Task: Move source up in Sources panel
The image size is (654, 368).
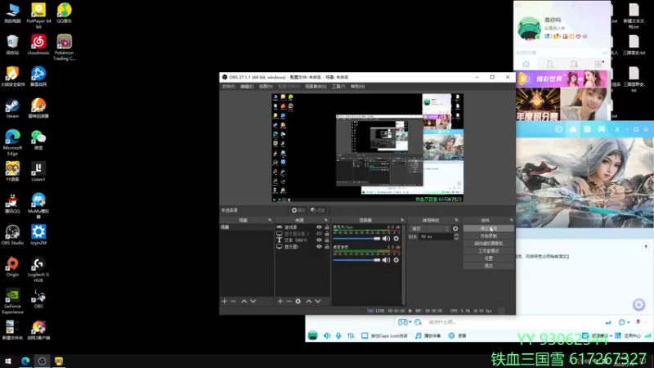Action: [x=309, y=301]
